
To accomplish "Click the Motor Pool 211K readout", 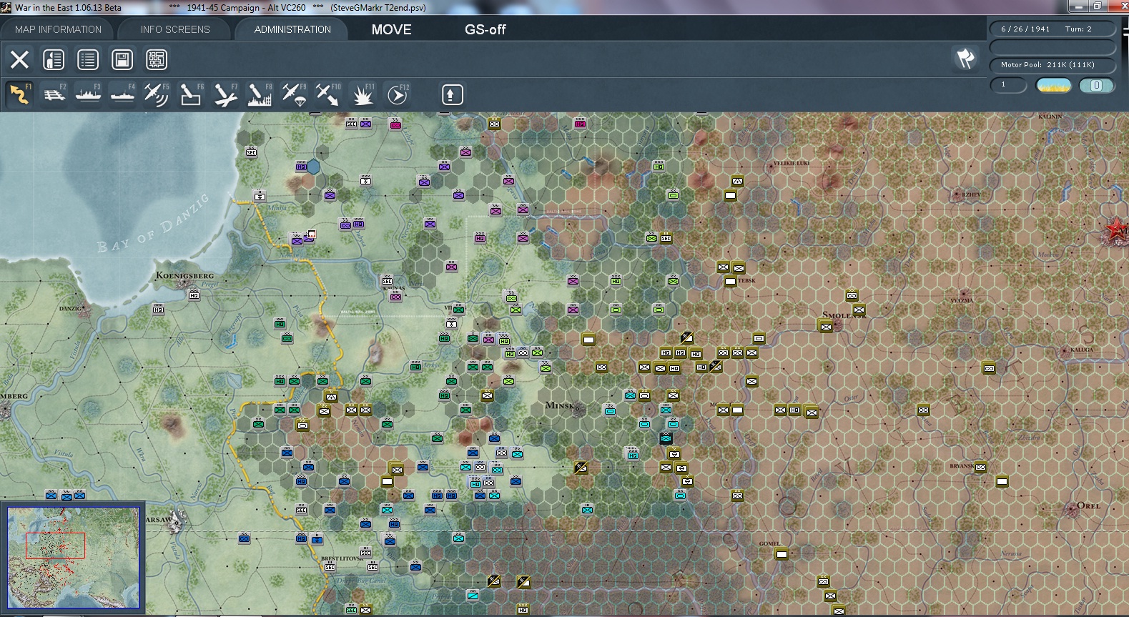I will 1052,64.
